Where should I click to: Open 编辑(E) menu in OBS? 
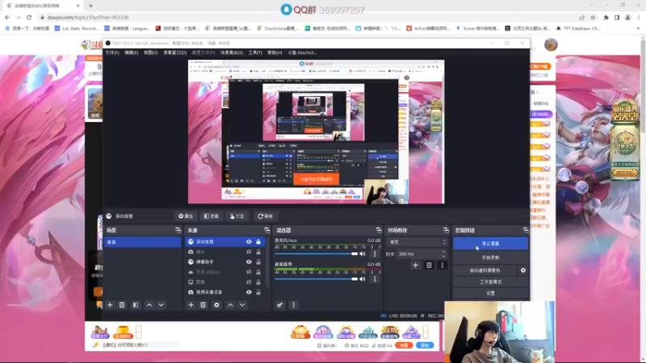(132, 52)
